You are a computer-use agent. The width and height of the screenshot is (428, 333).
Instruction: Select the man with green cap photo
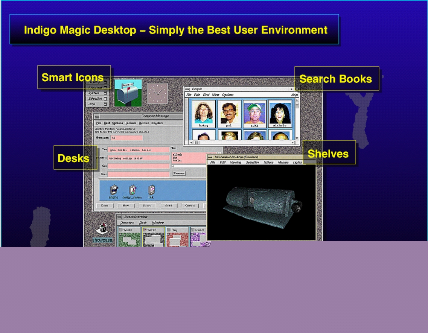(x=254, y=114)
